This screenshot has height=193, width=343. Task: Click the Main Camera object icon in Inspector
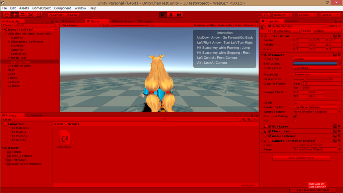263,27
